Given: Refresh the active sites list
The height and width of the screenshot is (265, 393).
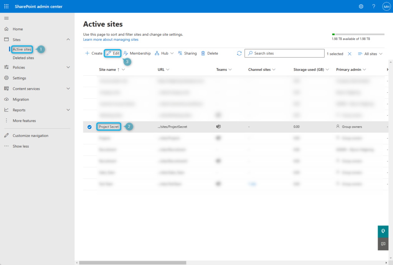Looking at the screenshot, I should pyautogui.click(x=239, y=53).
